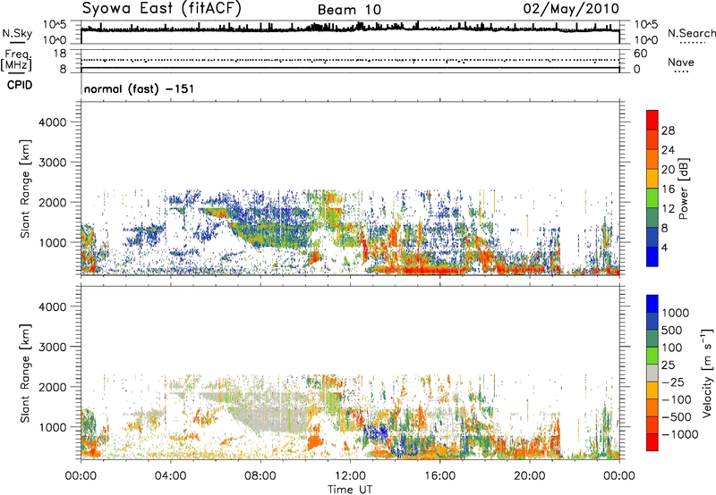Click the '2000' range tick in the velocity panel
Viewport: 716px width, 495px height.
pos(53,387)
